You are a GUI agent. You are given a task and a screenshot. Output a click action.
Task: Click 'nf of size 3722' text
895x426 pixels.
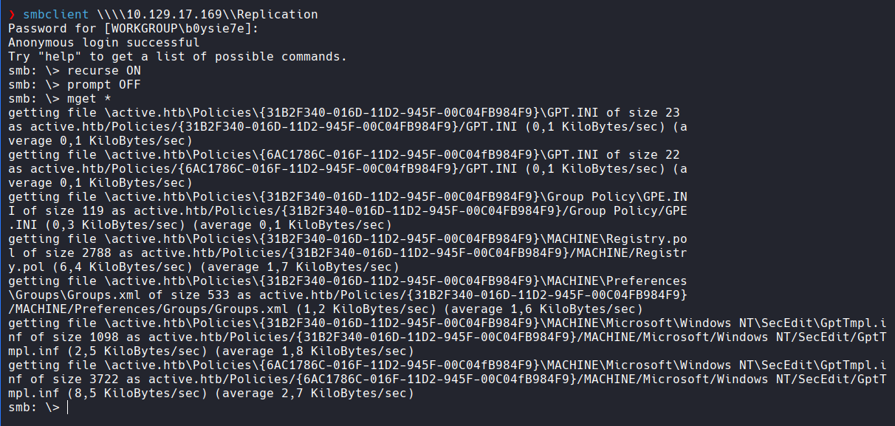[x=64, y=379]
